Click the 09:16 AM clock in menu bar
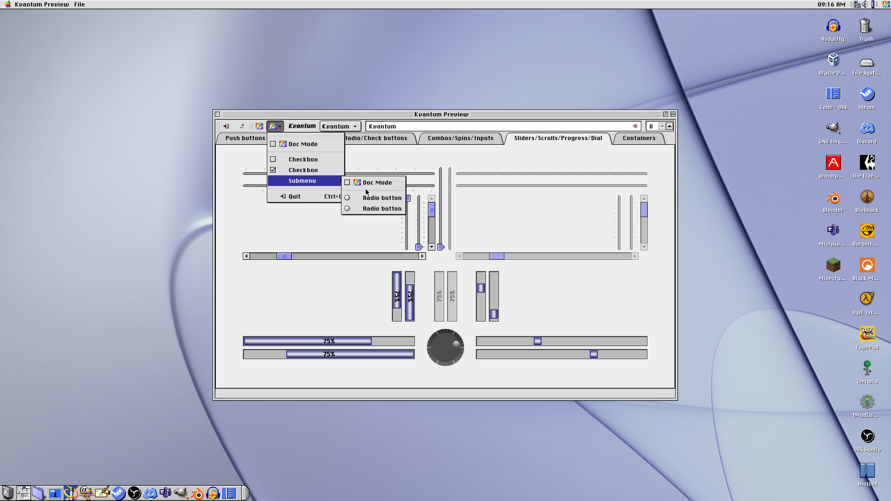The image size is (891, 501). coord(831,4)
